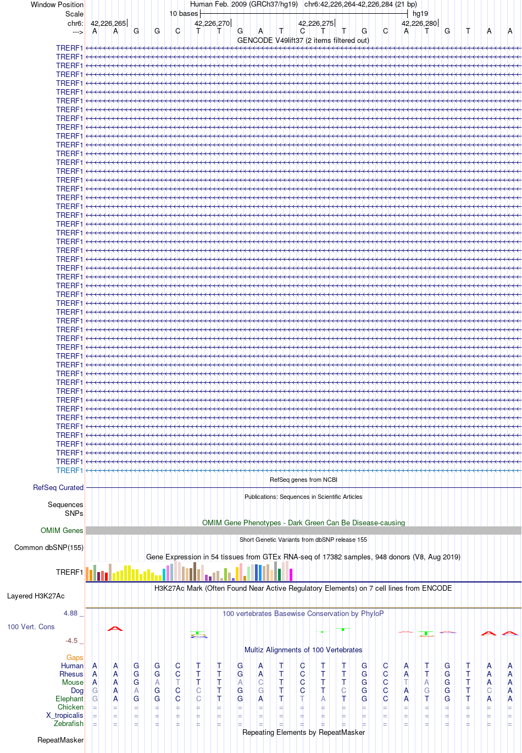522x753 pixels.
Task: Open Repeating Elements by RepeatMasker title
Action: [303, 733]
